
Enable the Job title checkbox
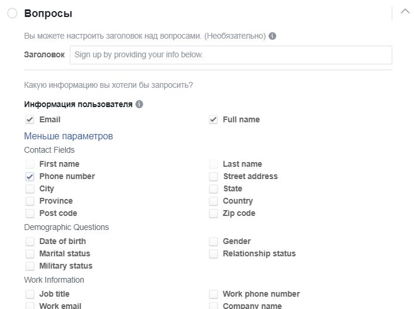[x=30, y=294]
